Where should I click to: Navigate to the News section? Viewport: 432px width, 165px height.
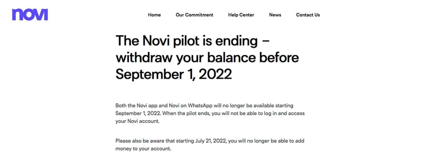(275, 15)
